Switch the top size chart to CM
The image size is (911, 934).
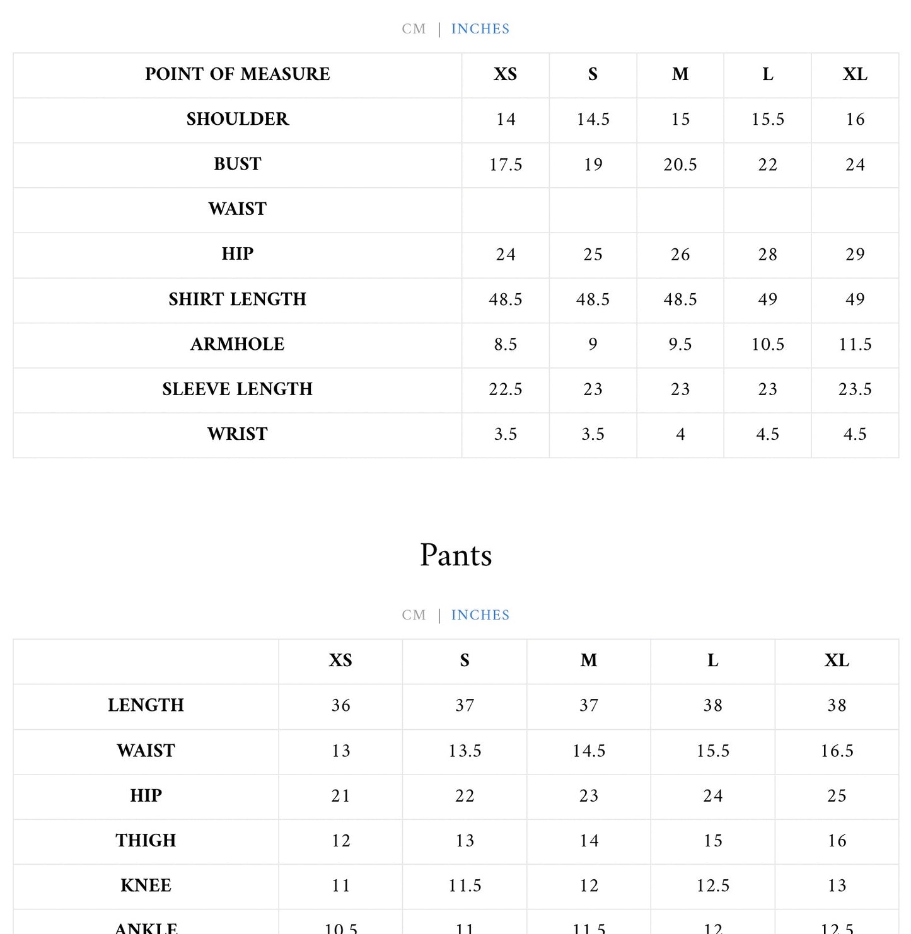(414, 29)
